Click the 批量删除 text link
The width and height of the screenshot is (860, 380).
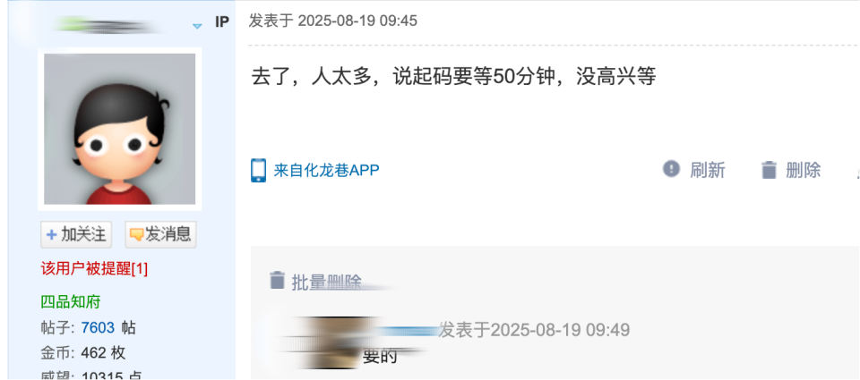(x=327, y=282)
